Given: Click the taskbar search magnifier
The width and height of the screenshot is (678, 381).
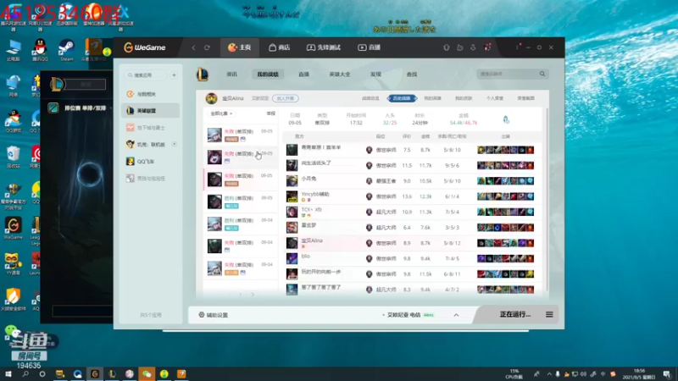Looking at the screenshot, I should 25,374.
